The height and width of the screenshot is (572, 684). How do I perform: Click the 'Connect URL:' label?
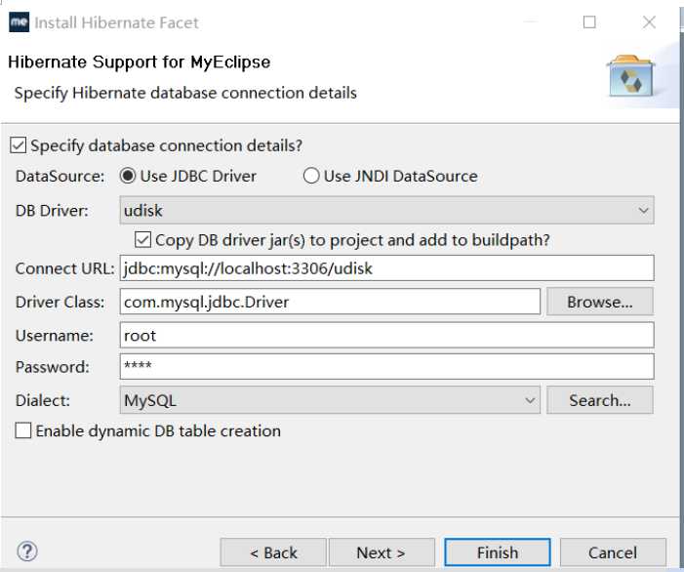pyautogui.click(x=65, y=268)
